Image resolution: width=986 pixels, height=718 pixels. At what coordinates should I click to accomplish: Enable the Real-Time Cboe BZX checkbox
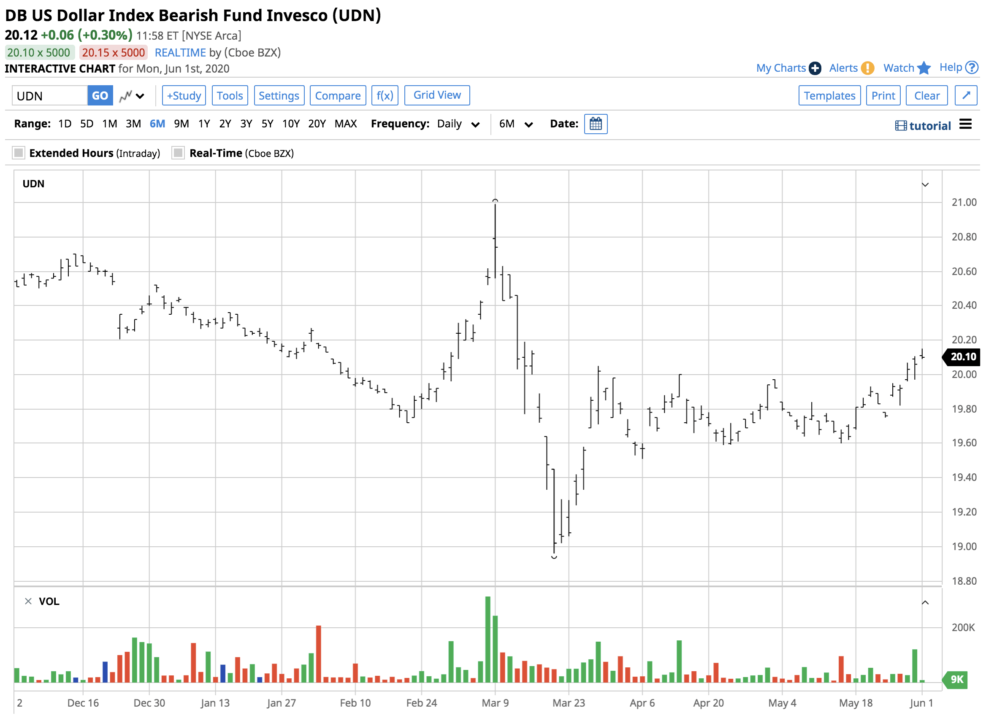pos(178,153)
